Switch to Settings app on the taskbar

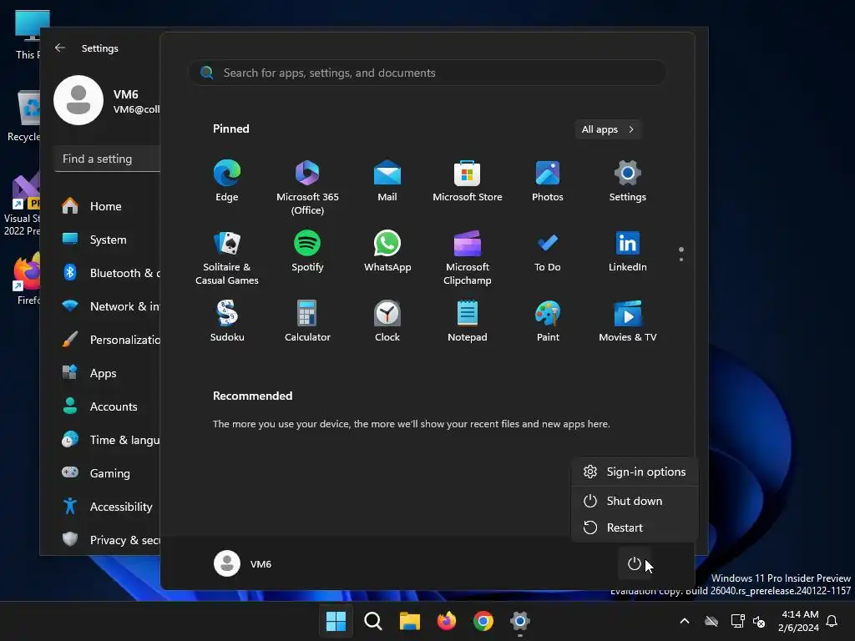(x=520, y=621)
